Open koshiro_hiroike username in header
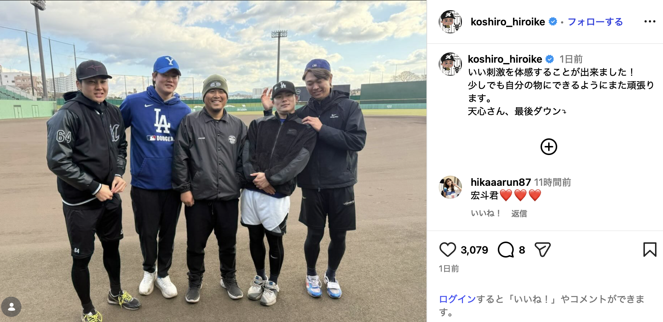 click(508, 22)
